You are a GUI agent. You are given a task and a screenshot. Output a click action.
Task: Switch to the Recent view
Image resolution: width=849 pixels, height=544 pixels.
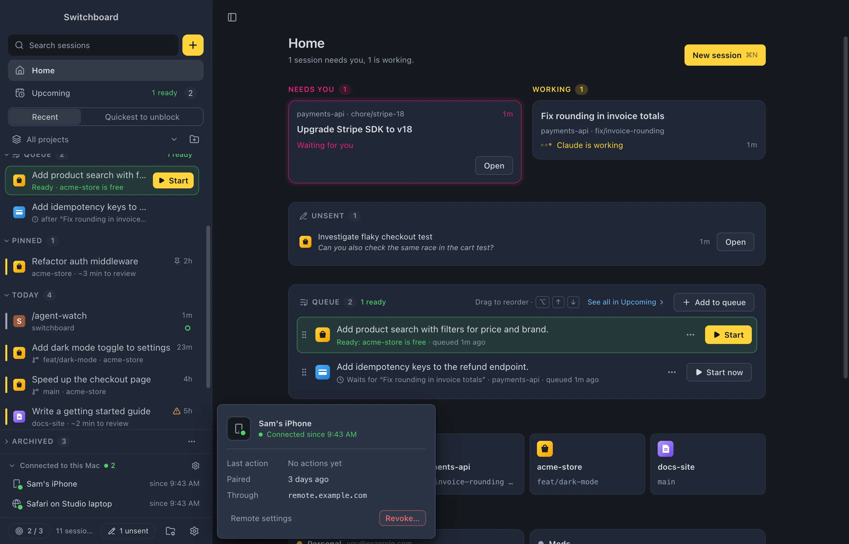click(x=45, y=117)
